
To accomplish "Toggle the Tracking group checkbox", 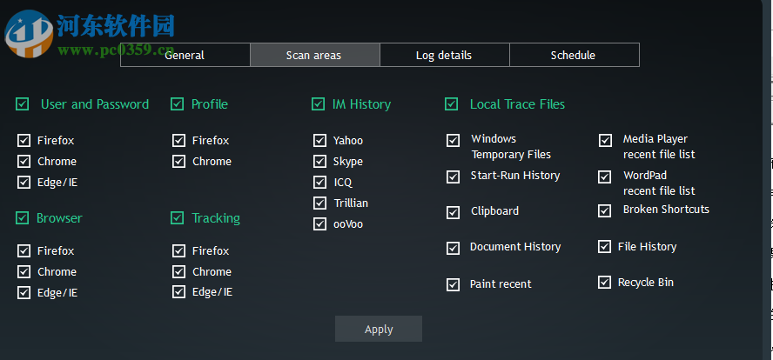I will [x=177, y=217].
